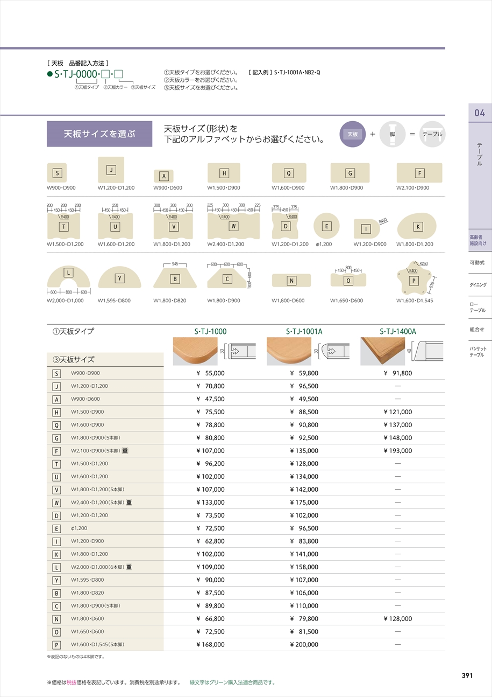Select the G tabletop shape W1,800·D900

tap(350, 173)
